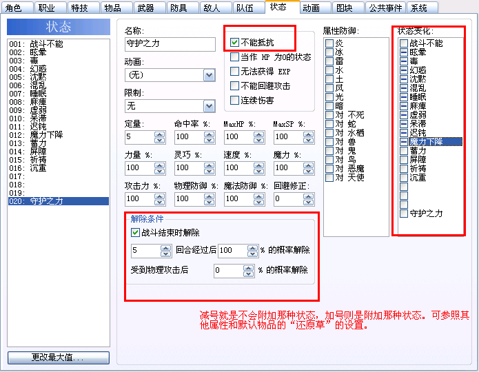Increase MaxHP % spinner up arrow
The height and width of the screenshot is (372, 479).
tap(258, 134)
